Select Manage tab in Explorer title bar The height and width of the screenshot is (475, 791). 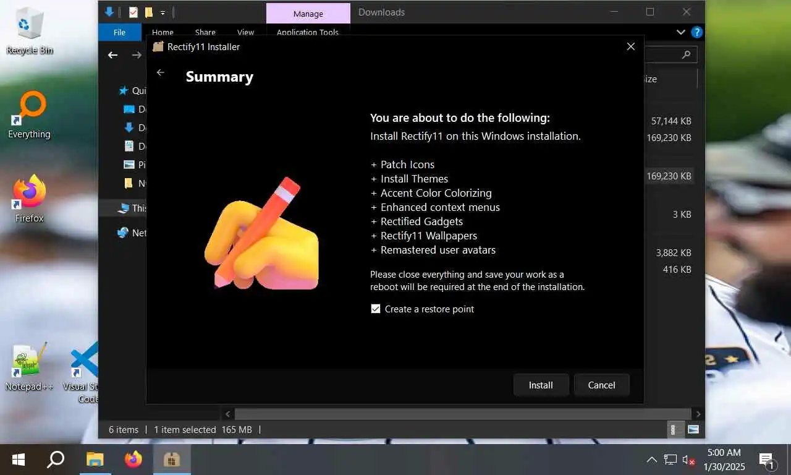308,14
